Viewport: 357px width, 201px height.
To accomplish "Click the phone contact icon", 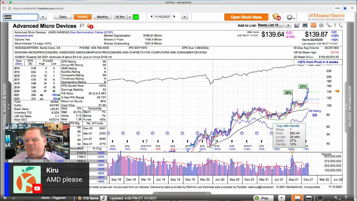I will tap(341, 25).
